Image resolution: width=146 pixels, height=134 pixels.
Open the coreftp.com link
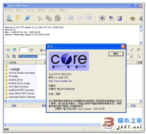(60, 81)
